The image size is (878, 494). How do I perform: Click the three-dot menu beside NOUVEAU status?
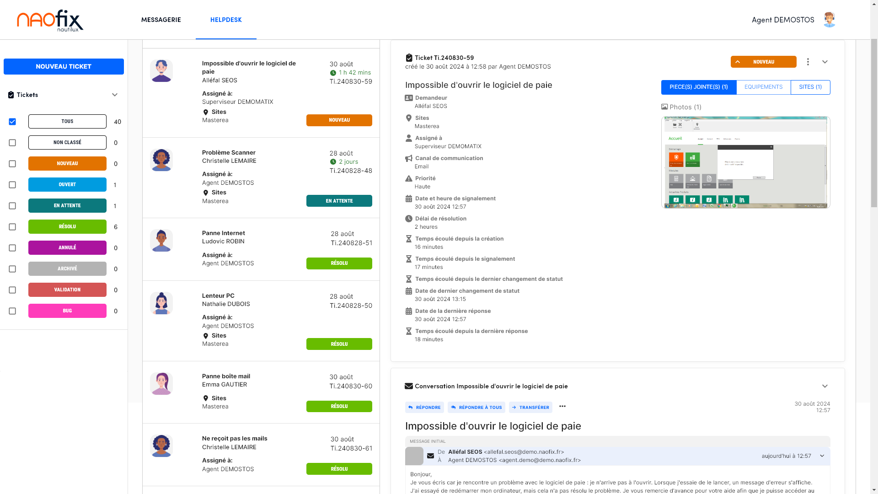click(x=808, y=62)
